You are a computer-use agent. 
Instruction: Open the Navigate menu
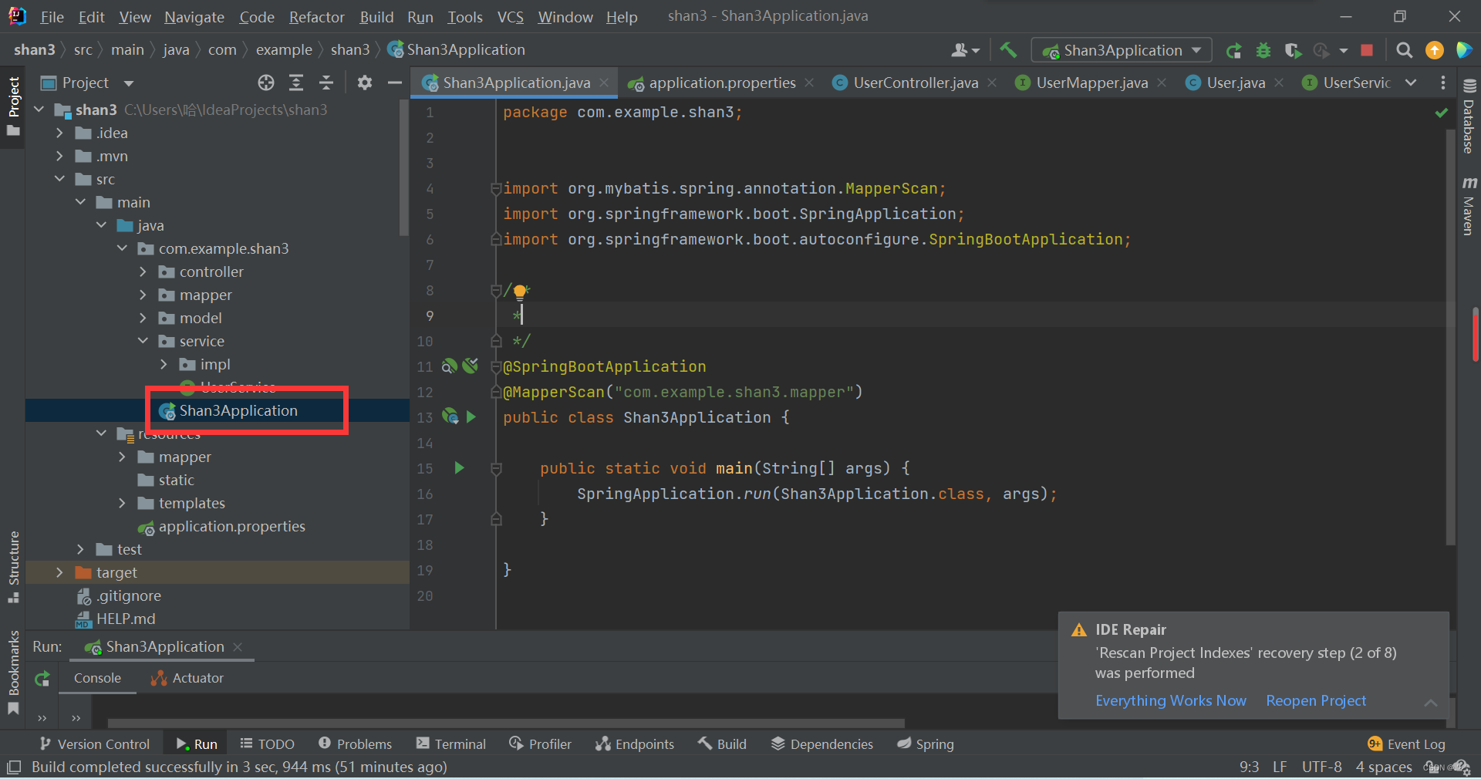(x=194, y=17)
